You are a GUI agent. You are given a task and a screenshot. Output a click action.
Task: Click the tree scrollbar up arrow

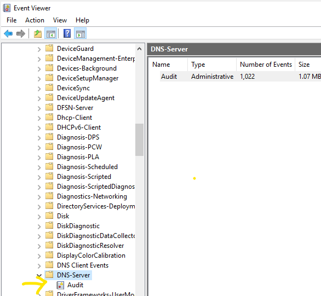pyautogui.click(x=140, y=49)
